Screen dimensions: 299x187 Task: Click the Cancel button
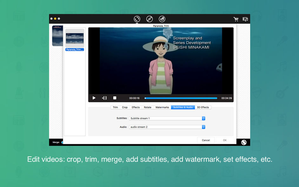click(x=206, y=140)
